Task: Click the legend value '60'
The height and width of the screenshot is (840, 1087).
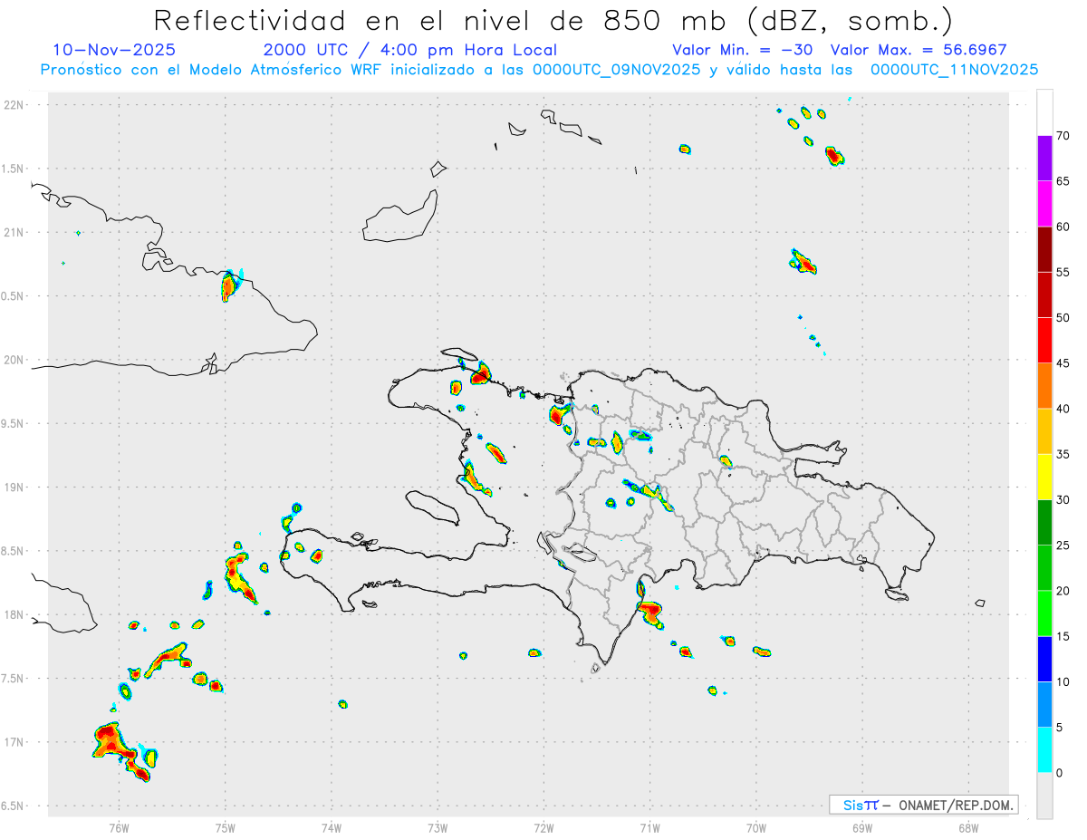Action: click(x=1063, y=227)
